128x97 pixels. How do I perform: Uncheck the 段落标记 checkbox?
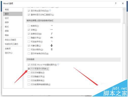coord(29,34)
